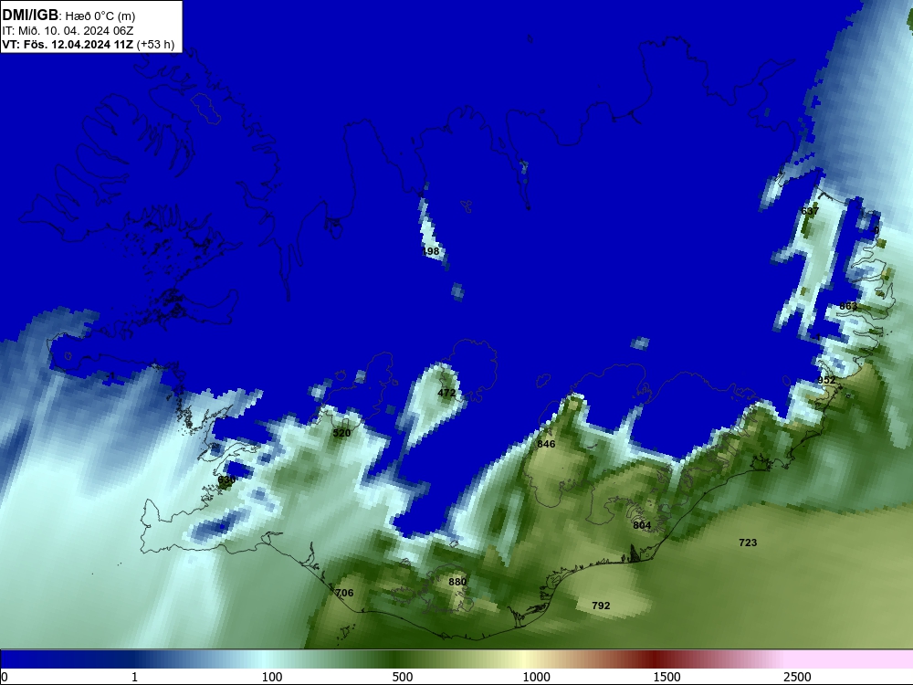This screenshot has width=913, height=685.
Task: Click the '(+53 h)' forecast offset
Action: click(x=155, y=44)
